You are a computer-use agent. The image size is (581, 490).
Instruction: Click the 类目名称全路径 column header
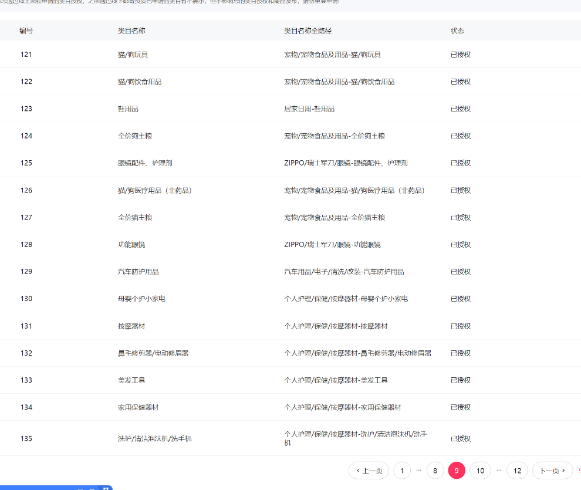point(308,31)
